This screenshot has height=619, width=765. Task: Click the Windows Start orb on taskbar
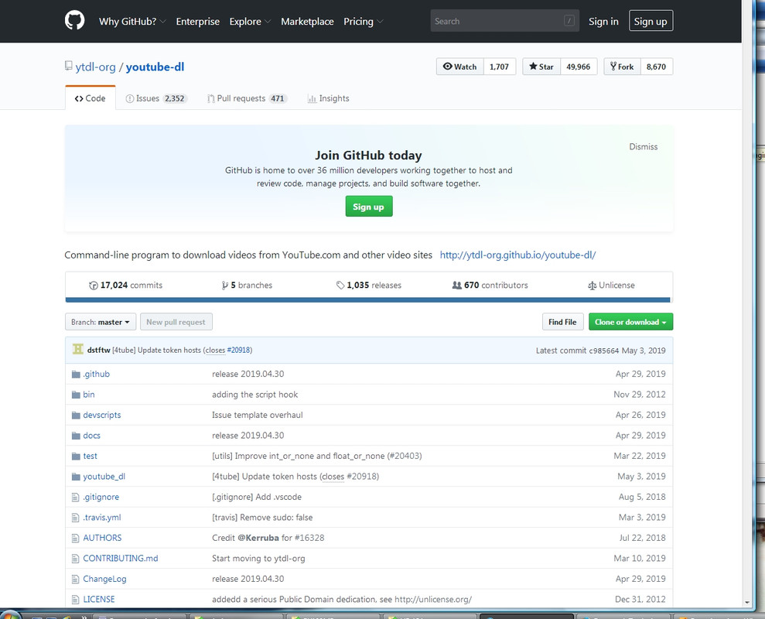(x=11, y=614)
